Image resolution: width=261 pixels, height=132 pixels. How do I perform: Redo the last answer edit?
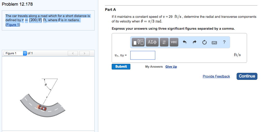[195, 42]
